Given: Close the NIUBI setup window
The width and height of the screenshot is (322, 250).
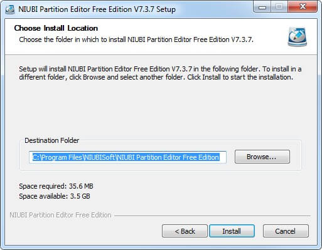Looking at the screenshot, I should click(x=303, y=7).
